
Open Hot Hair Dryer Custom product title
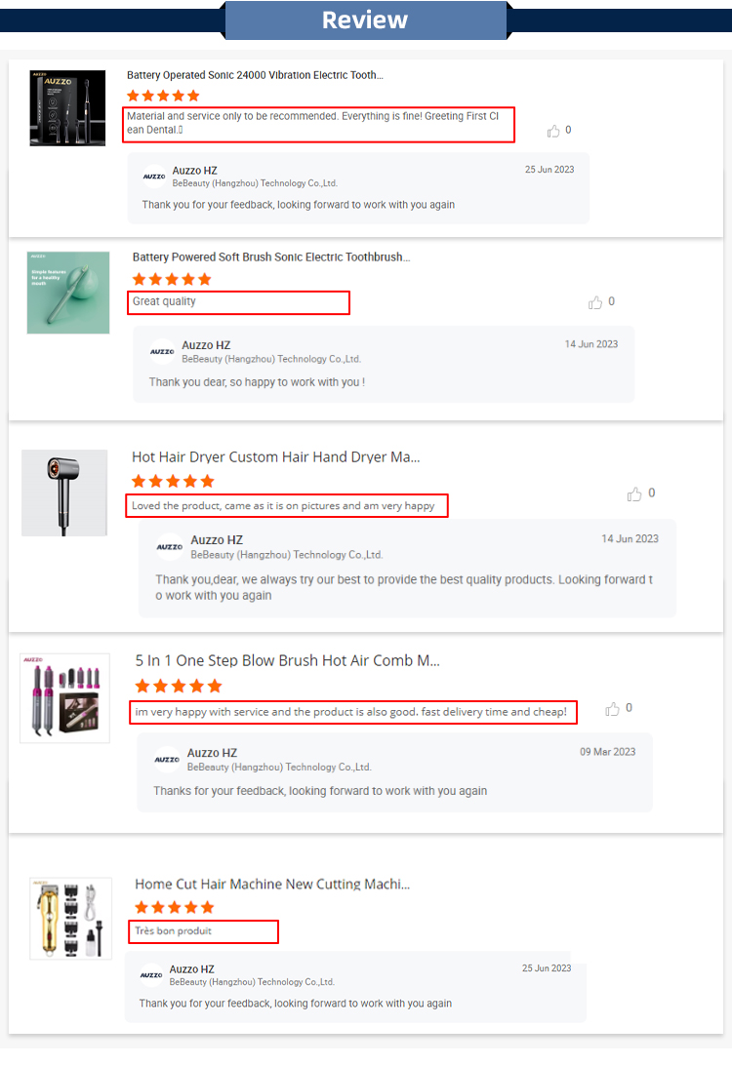pos(276,456)
